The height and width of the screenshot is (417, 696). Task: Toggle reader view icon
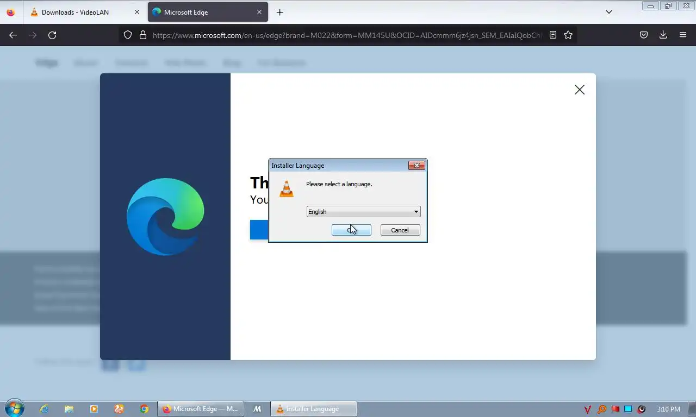point(553,35)
